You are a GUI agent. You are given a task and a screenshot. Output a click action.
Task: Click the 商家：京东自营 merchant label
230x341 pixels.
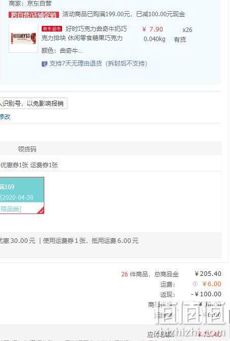click(30, 4)
